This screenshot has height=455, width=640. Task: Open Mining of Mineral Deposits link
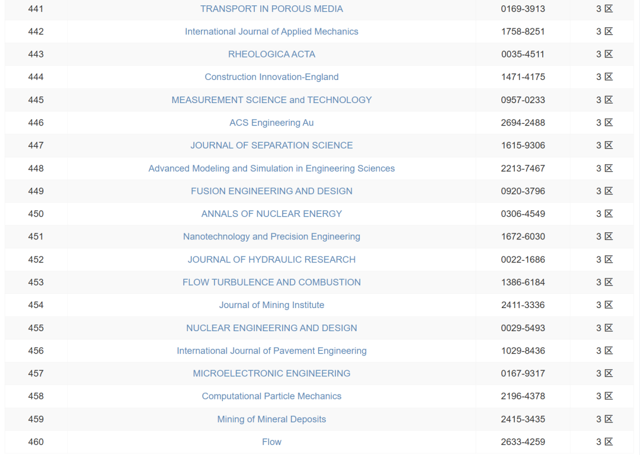pos(271,419)
